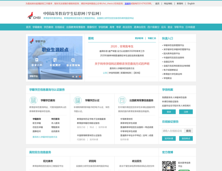
Task: Open 考研 in the navigation bar
Action: [x=119, y=27]
